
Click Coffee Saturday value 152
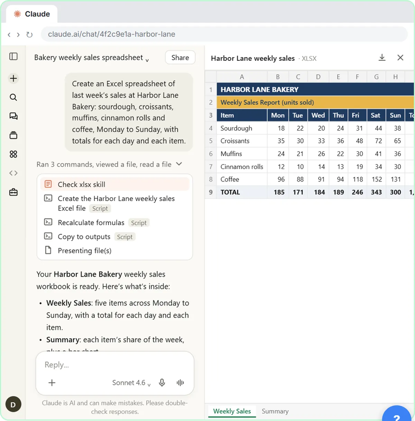click(376, 179)
